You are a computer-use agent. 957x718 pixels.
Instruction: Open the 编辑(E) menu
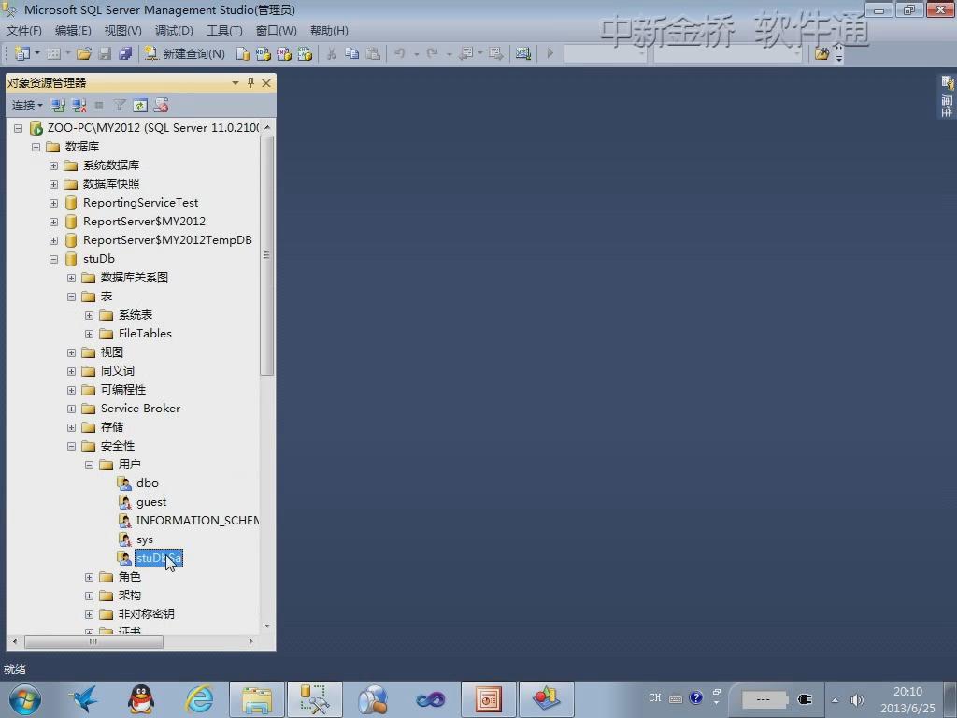click(73, 31)
